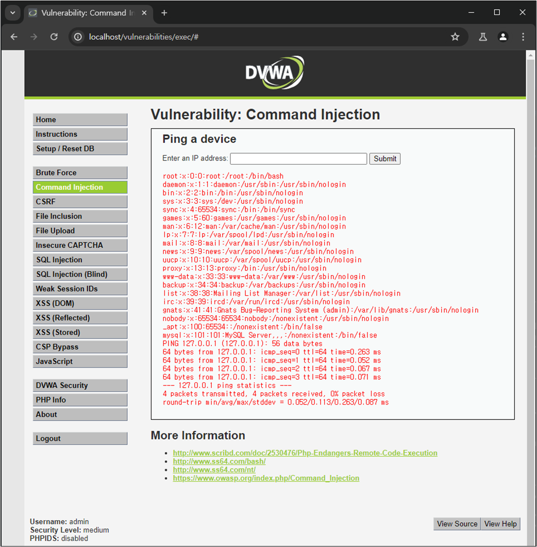Open the profile avatar icon
Image resolution: width=537 pixels, height=547 pixels.
(503, 37)
